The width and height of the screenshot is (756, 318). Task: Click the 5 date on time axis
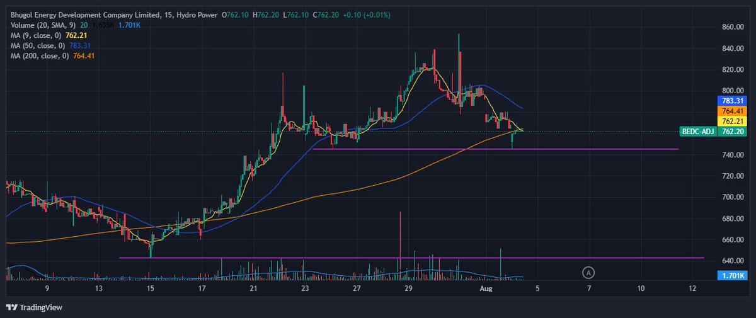(537, 288)
